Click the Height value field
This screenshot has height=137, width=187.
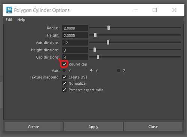[75, 35]
